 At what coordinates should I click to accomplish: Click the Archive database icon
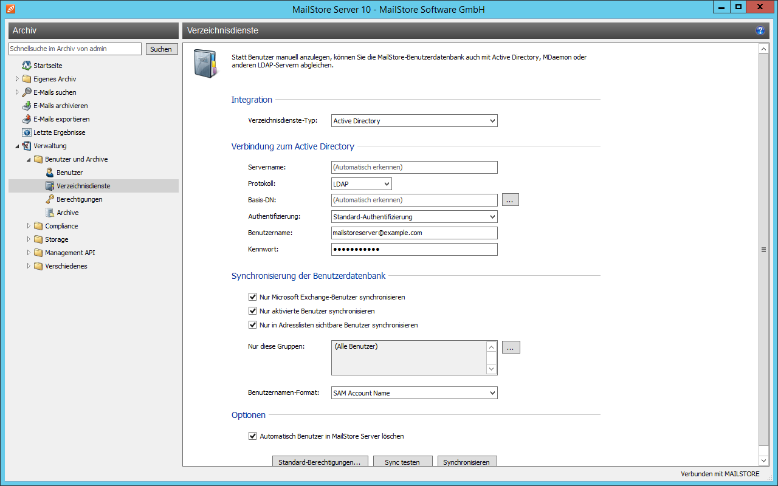click(50, 213)
